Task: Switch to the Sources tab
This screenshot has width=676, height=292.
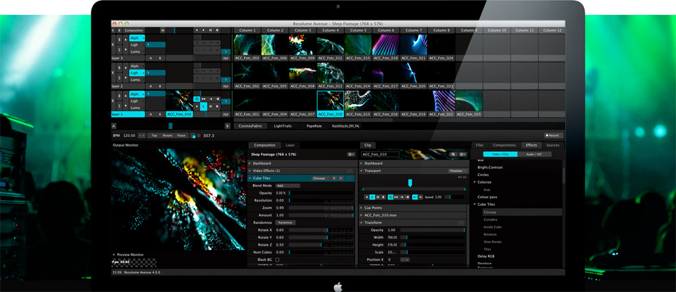Action: click(552, 145)
